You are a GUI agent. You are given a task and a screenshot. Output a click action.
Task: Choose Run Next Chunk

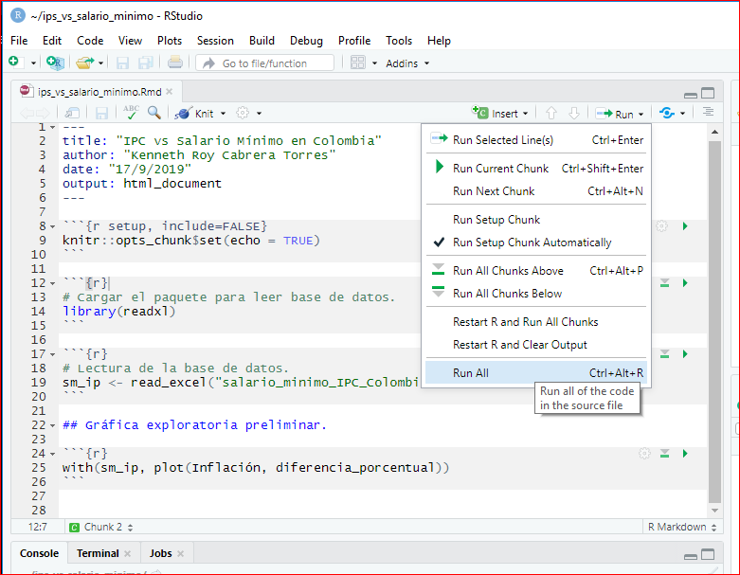[536, 191]
